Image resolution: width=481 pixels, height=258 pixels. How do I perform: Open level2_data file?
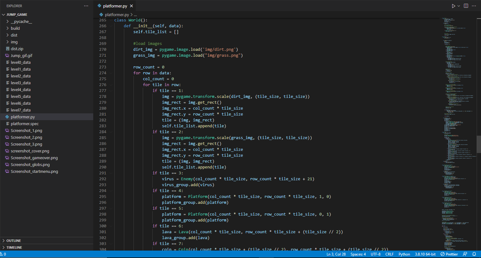pyautogui.click(x=21, y=76)
